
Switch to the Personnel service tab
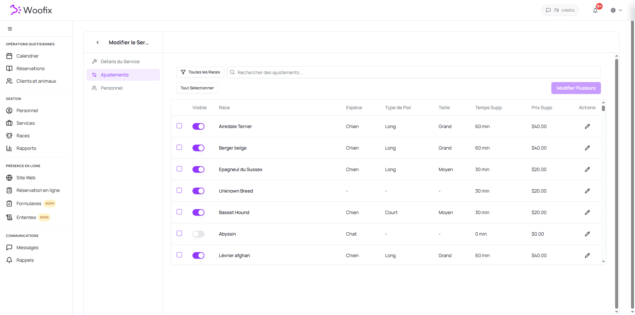click(111, 88)
